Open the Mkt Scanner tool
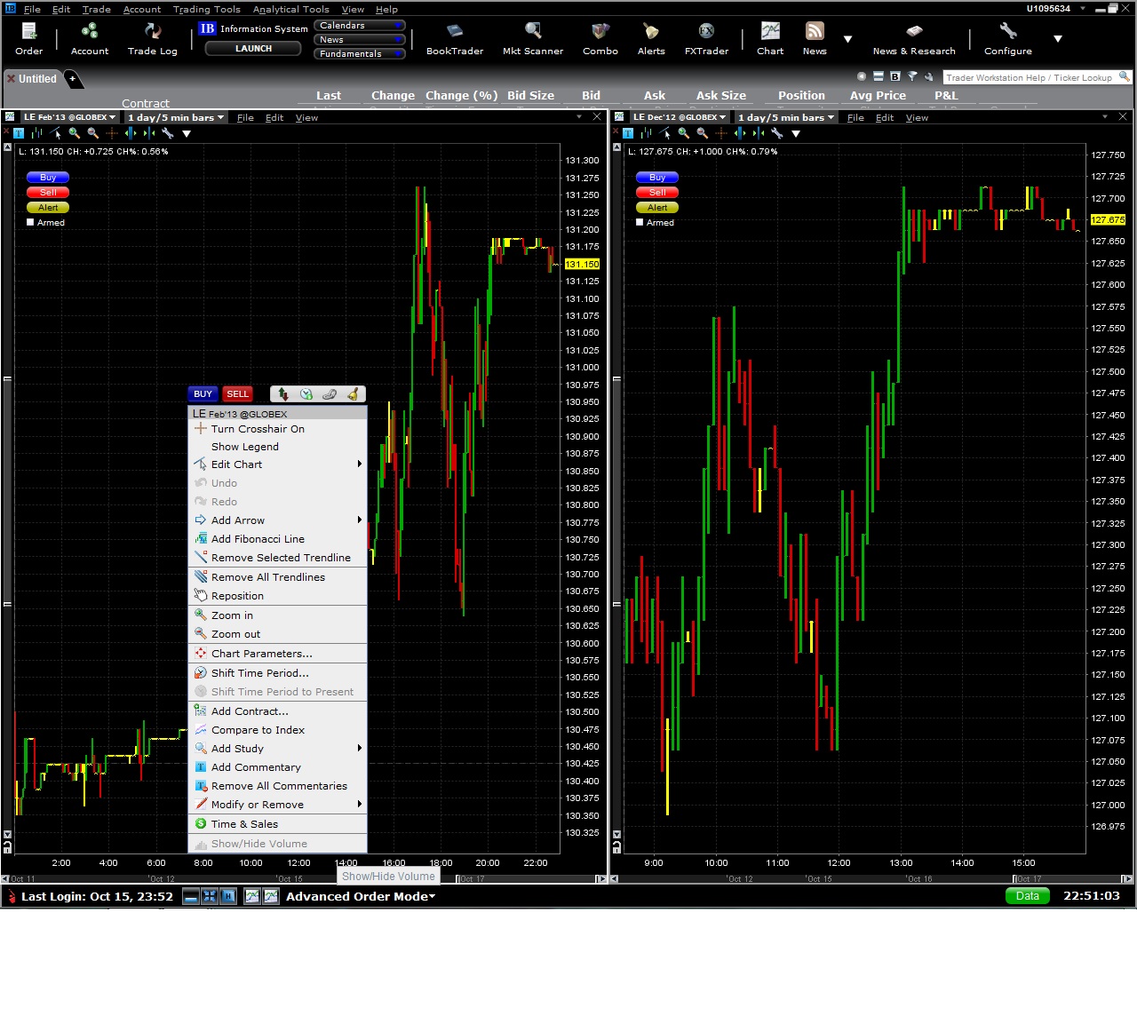1137x1032 pixels. pos(533,39)
